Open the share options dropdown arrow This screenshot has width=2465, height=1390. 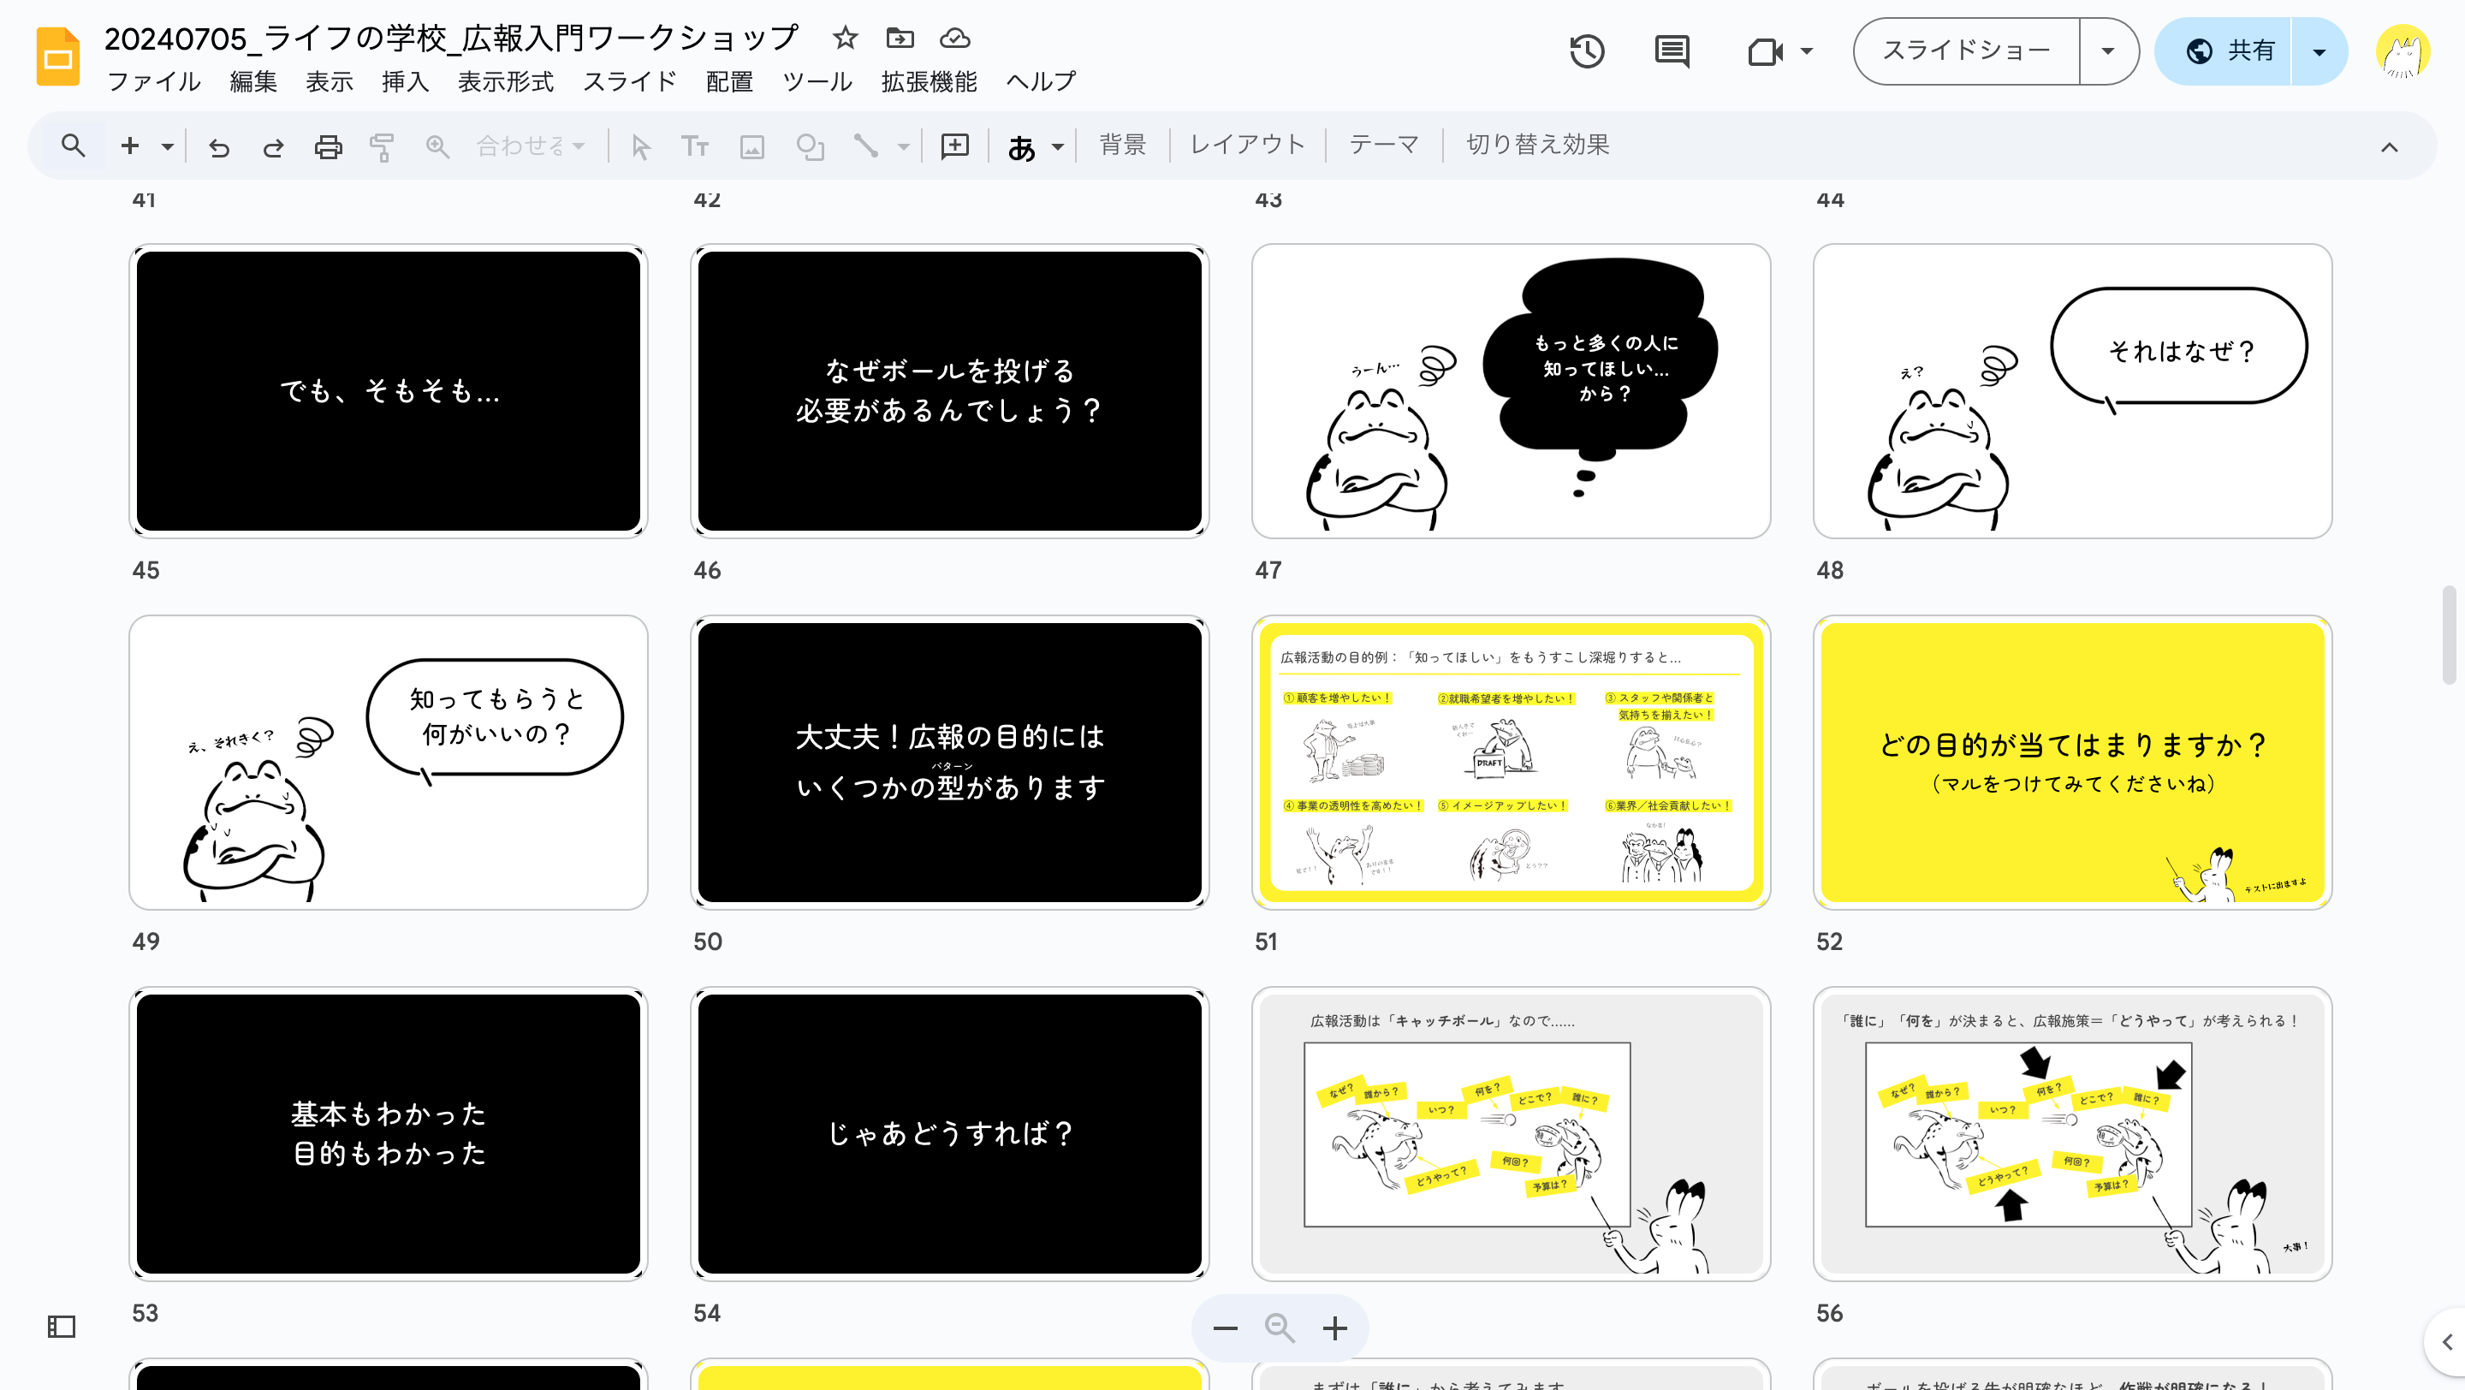coord(2319,50)
